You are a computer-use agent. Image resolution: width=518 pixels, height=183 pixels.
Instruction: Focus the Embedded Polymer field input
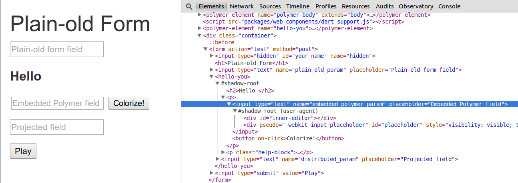(57, 103)
